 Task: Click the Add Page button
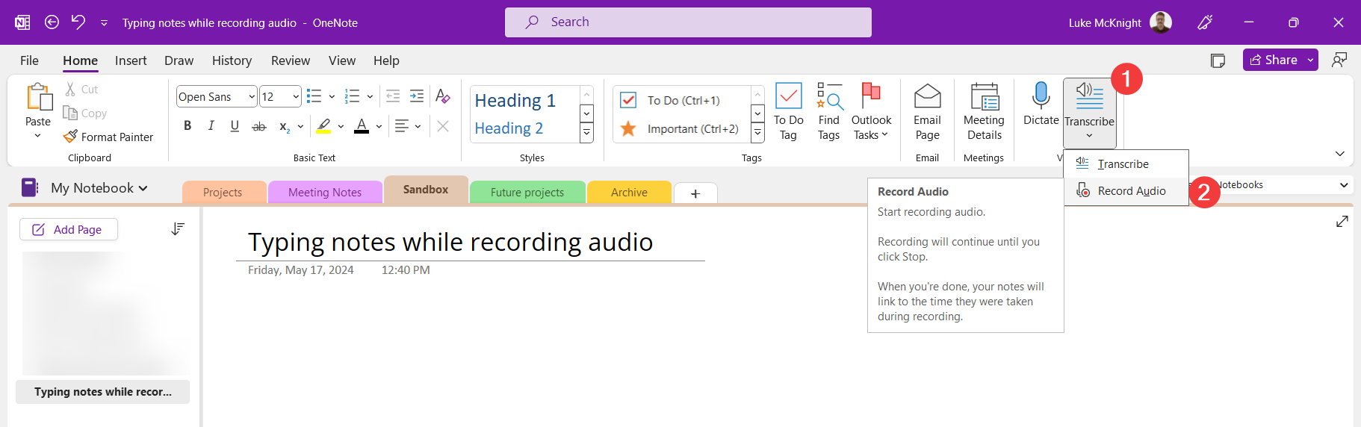point(69,230)
